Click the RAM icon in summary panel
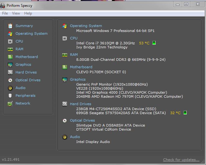The image size is (206, 165). (65, 55)
